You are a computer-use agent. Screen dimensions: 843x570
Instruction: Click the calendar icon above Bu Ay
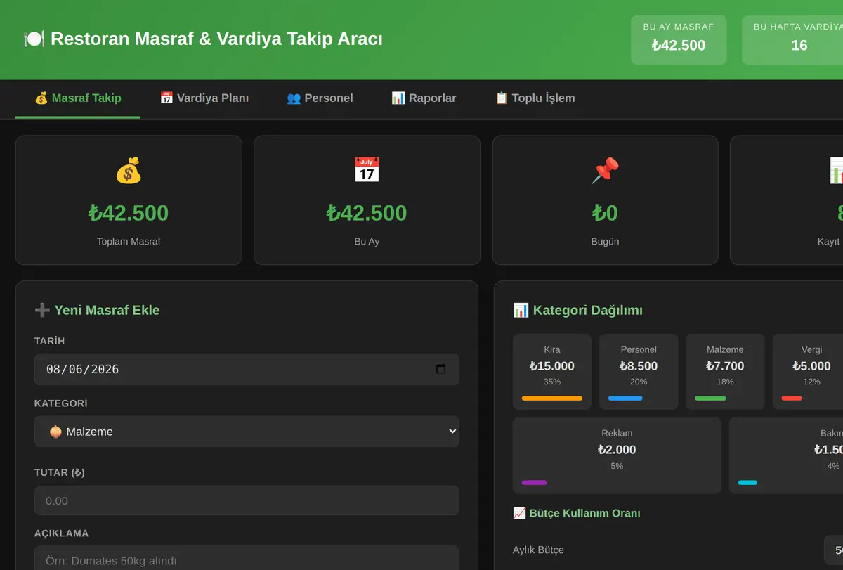(367, 170)
